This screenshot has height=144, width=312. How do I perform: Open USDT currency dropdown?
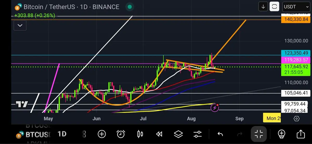click(296, 7)
